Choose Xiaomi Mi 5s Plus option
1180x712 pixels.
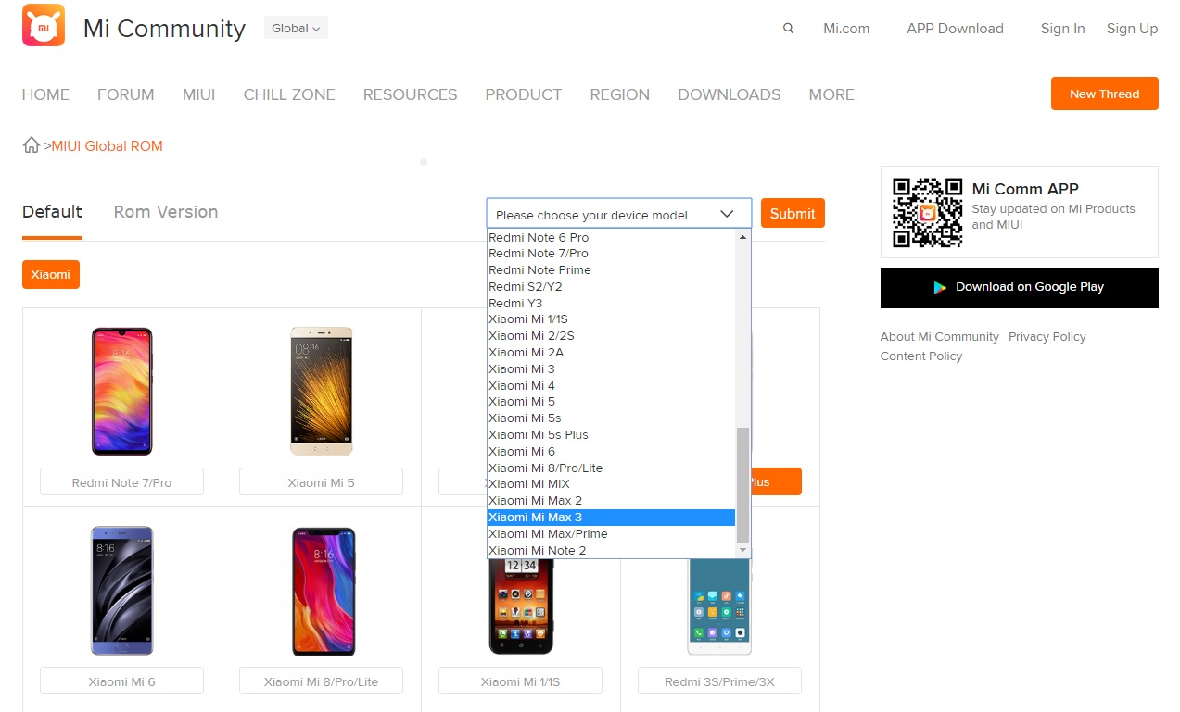pyautogui.click(x=611, y=434)
